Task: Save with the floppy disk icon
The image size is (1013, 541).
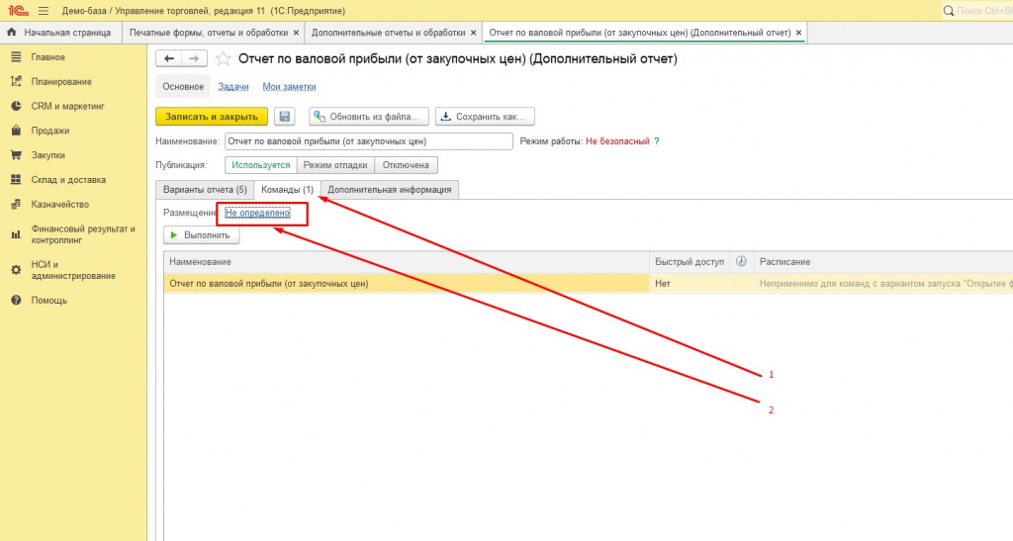Action: click(x=284, y=116)
